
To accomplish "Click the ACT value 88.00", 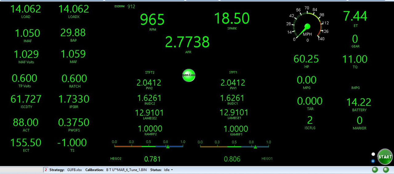I will (x=26, y=122).
